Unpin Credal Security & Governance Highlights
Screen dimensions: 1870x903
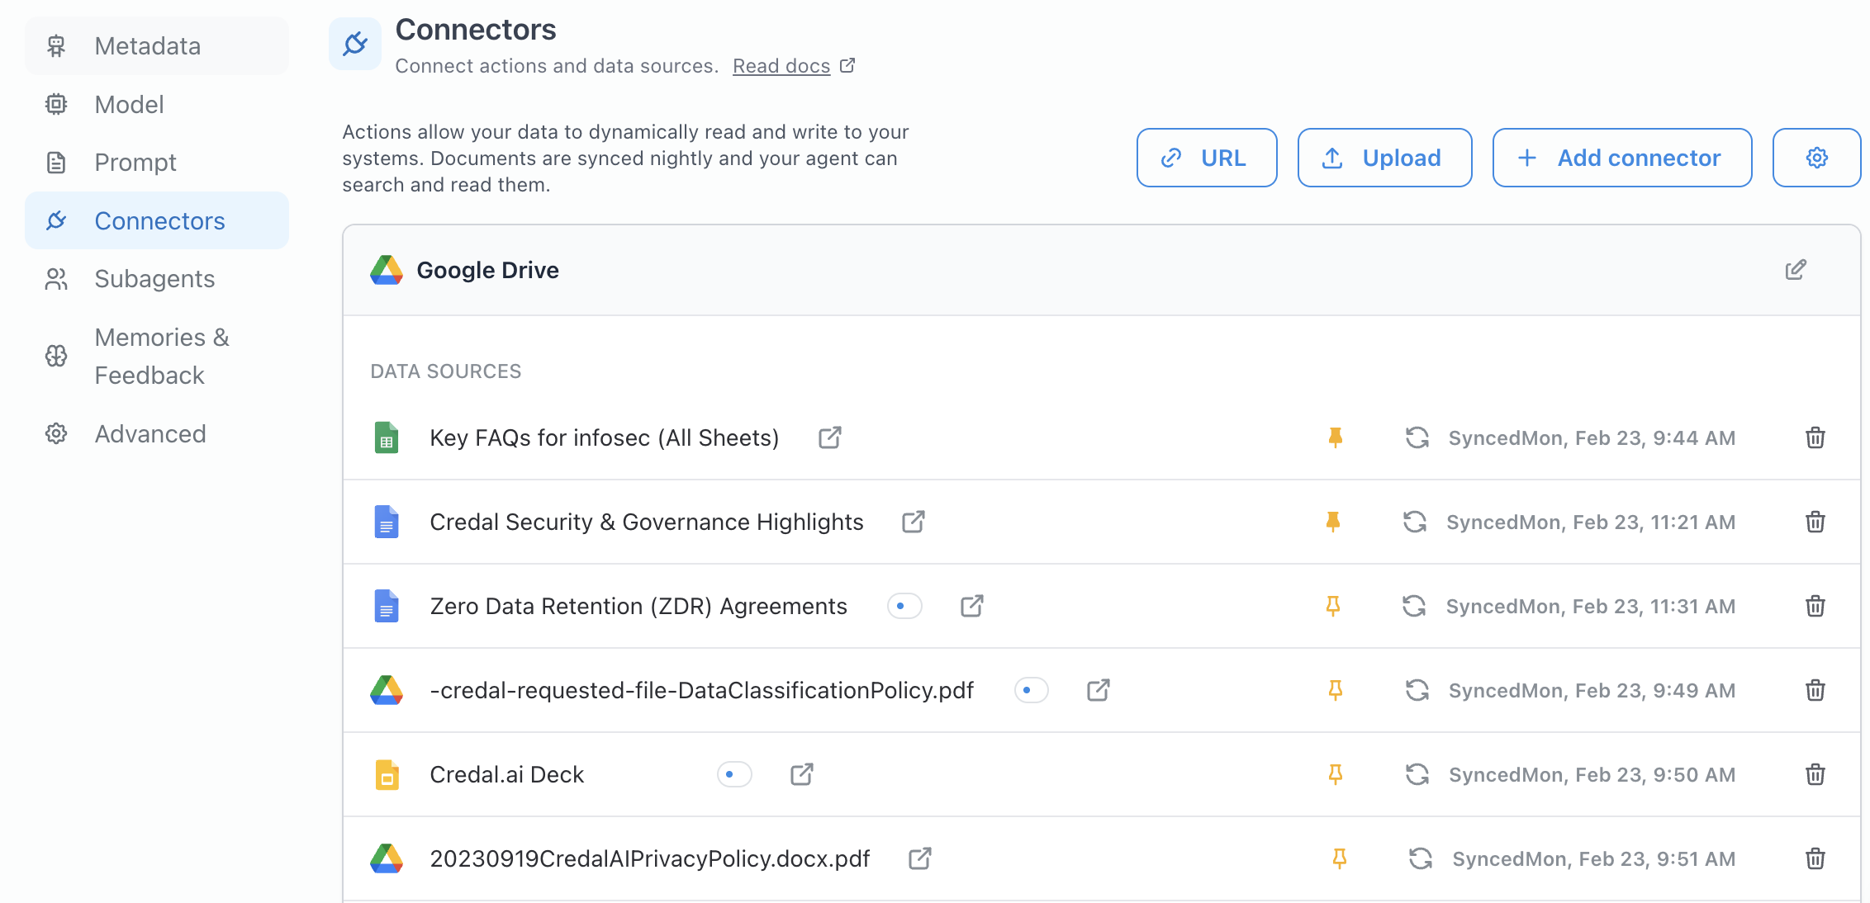[1332, 522]
